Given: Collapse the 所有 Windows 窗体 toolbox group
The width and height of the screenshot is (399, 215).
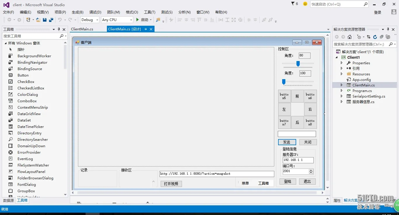Looking at the screenshot, I should coord(5,43).
